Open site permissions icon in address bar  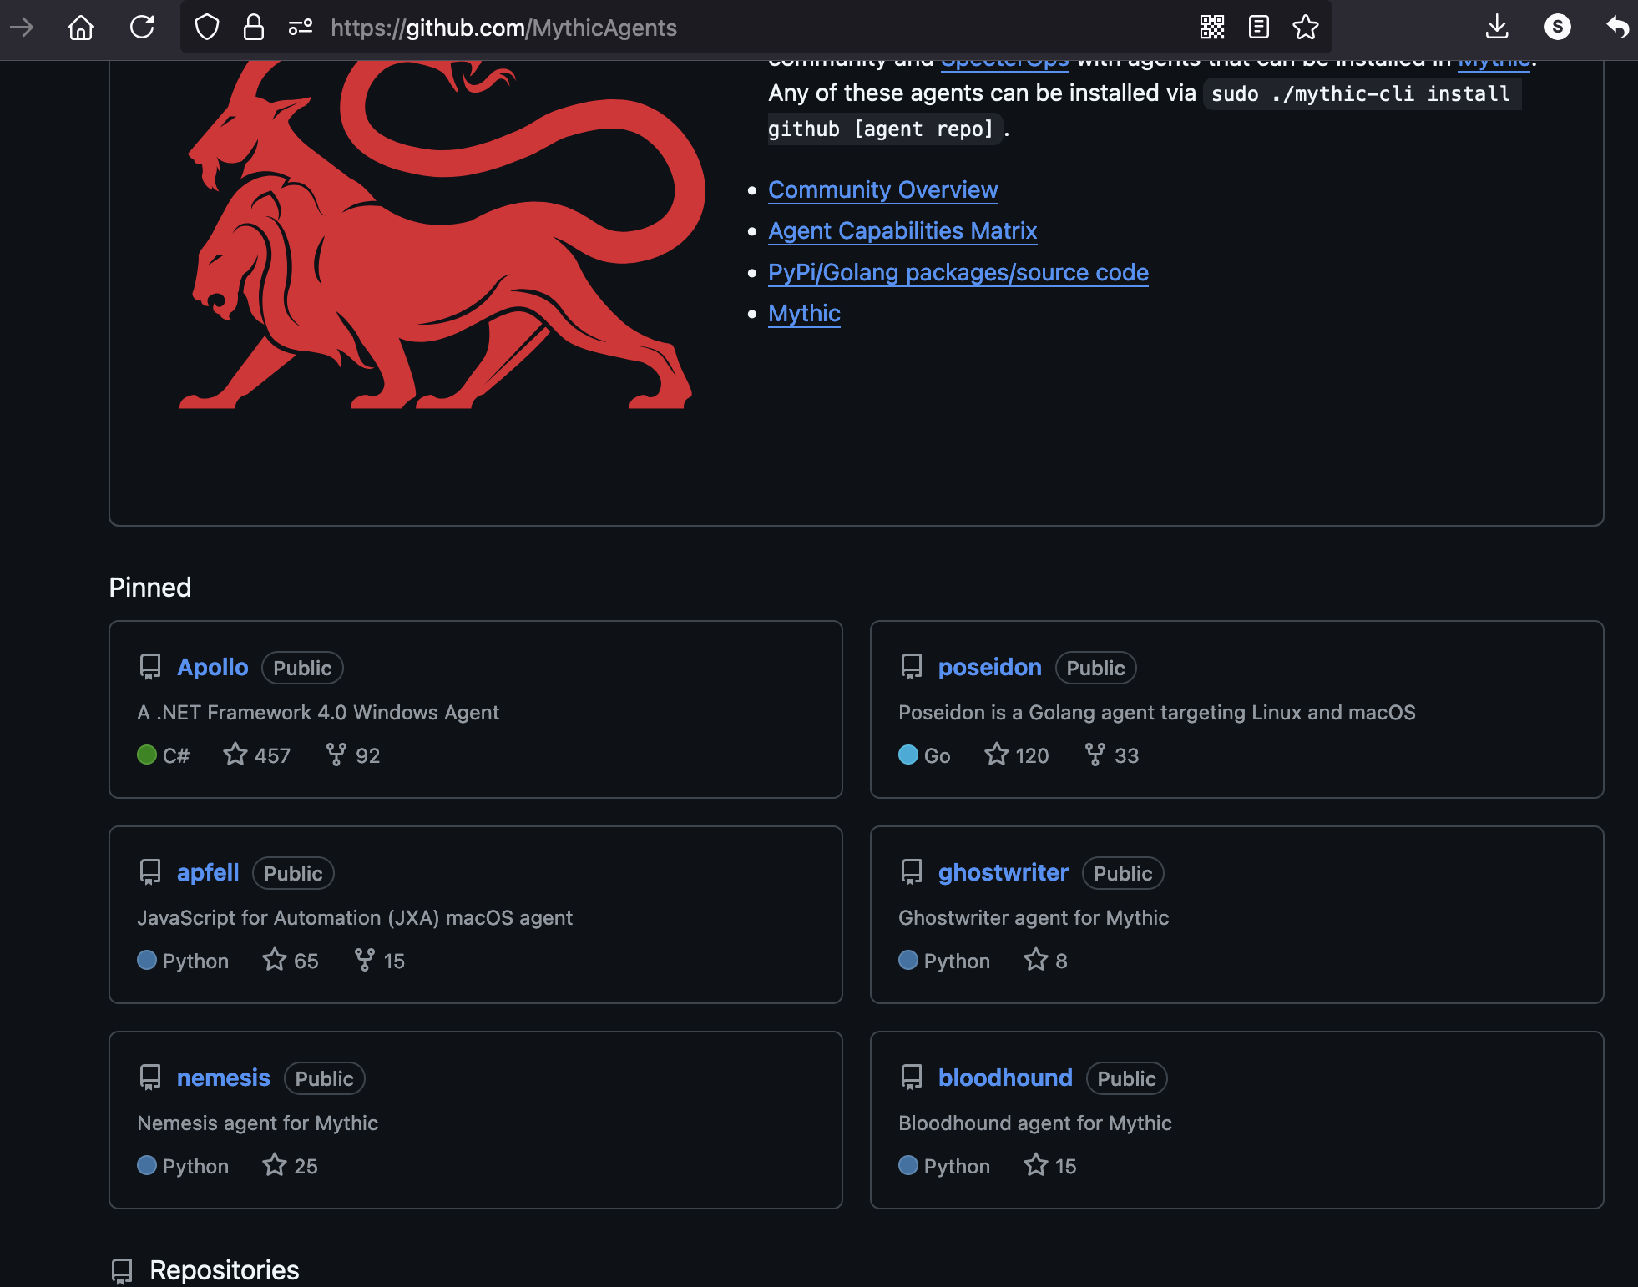pyautogui.click(x=301, y=28)
